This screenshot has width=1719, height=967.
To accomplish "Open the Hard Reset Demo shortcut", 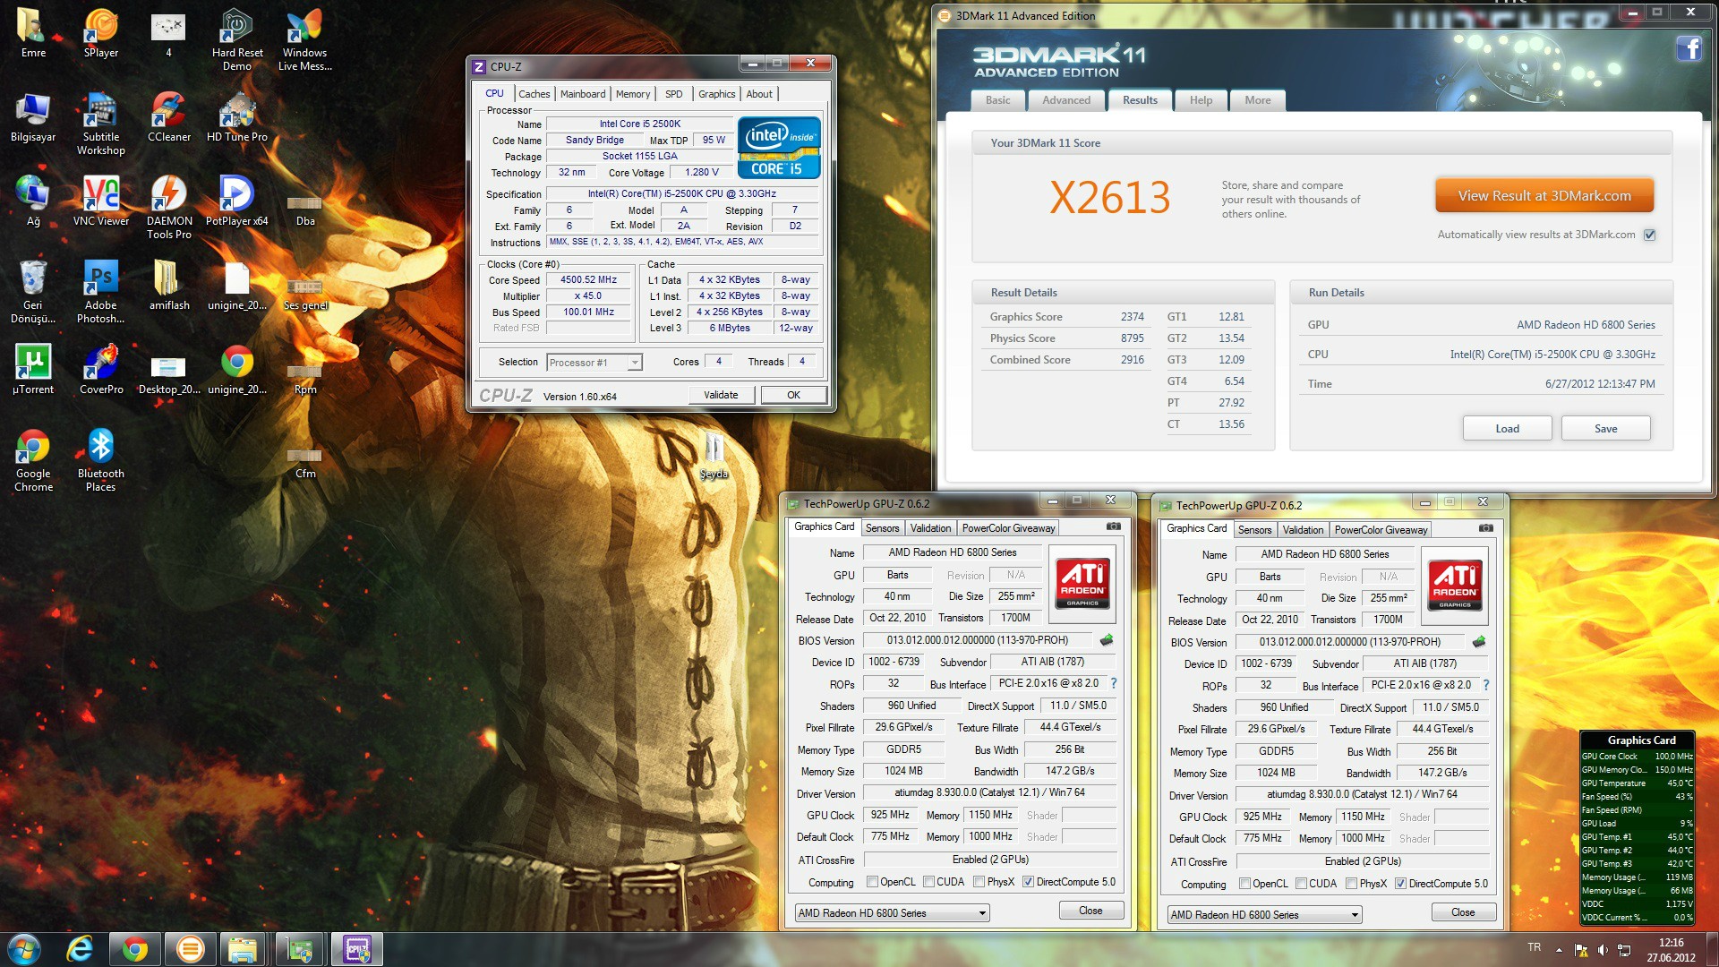I will tap(237, 40).
